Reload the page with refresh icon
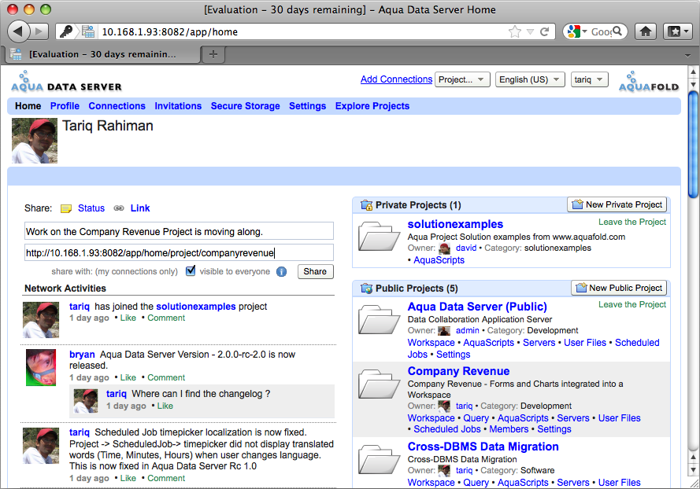The width and height of the screenshot is (700, 489). (544, 31)
